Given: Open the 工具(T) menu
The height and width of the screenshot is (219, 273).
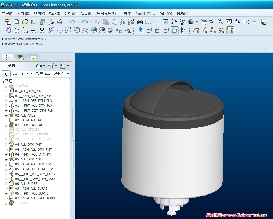Looking at the screenshot, I should [x=126, y=13].
